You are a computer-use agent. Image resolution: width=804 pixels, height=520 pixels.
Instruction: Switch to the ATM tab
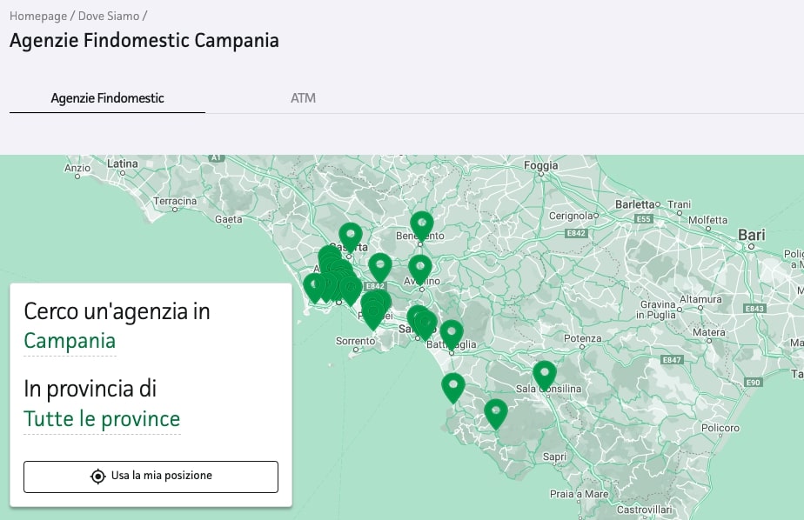click(304, 98)
